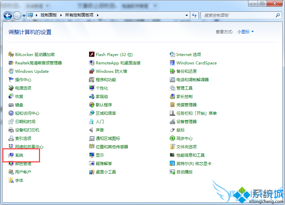This screenshot has height=205, width=285.
Task: Focus the 搜索控制面板 search field
Action: 241,15
